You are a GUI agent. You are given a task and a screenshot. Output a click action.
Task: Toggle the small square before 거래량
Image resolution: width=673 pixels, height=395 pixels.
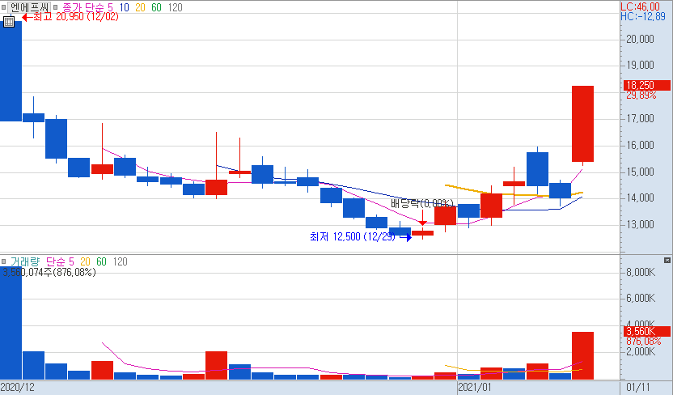click(x=3, y=261)
